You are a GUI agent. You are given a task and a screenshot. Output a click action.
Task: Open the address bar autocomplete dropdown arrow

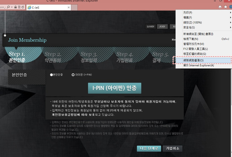click(12, 7)
